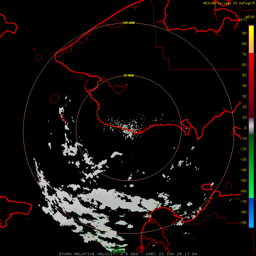
Task: Click the 90 value on velocity scale
Action: (x=244, y=33)
